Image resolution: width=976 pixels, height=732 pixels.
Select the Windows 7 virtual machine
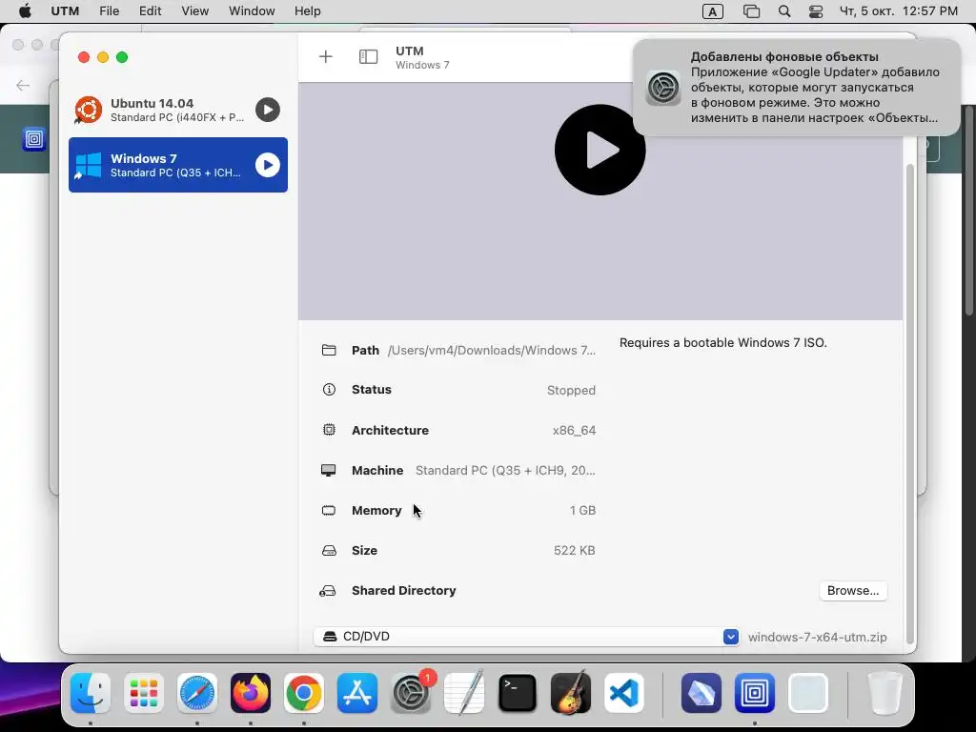pyautogui.click(x=178, y=165)
